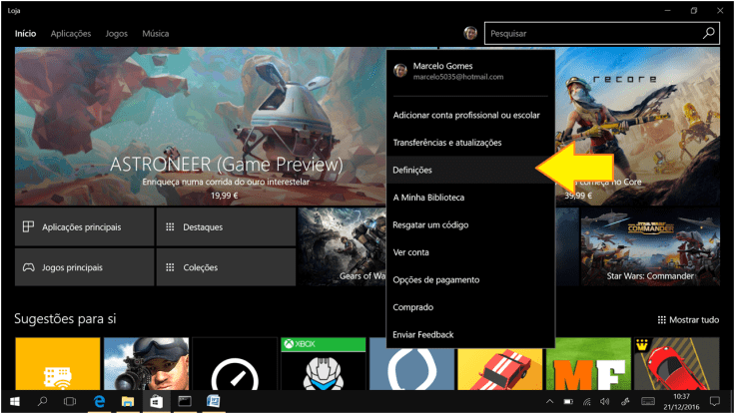Switch to the Jogos tab

tap(117, 34)
